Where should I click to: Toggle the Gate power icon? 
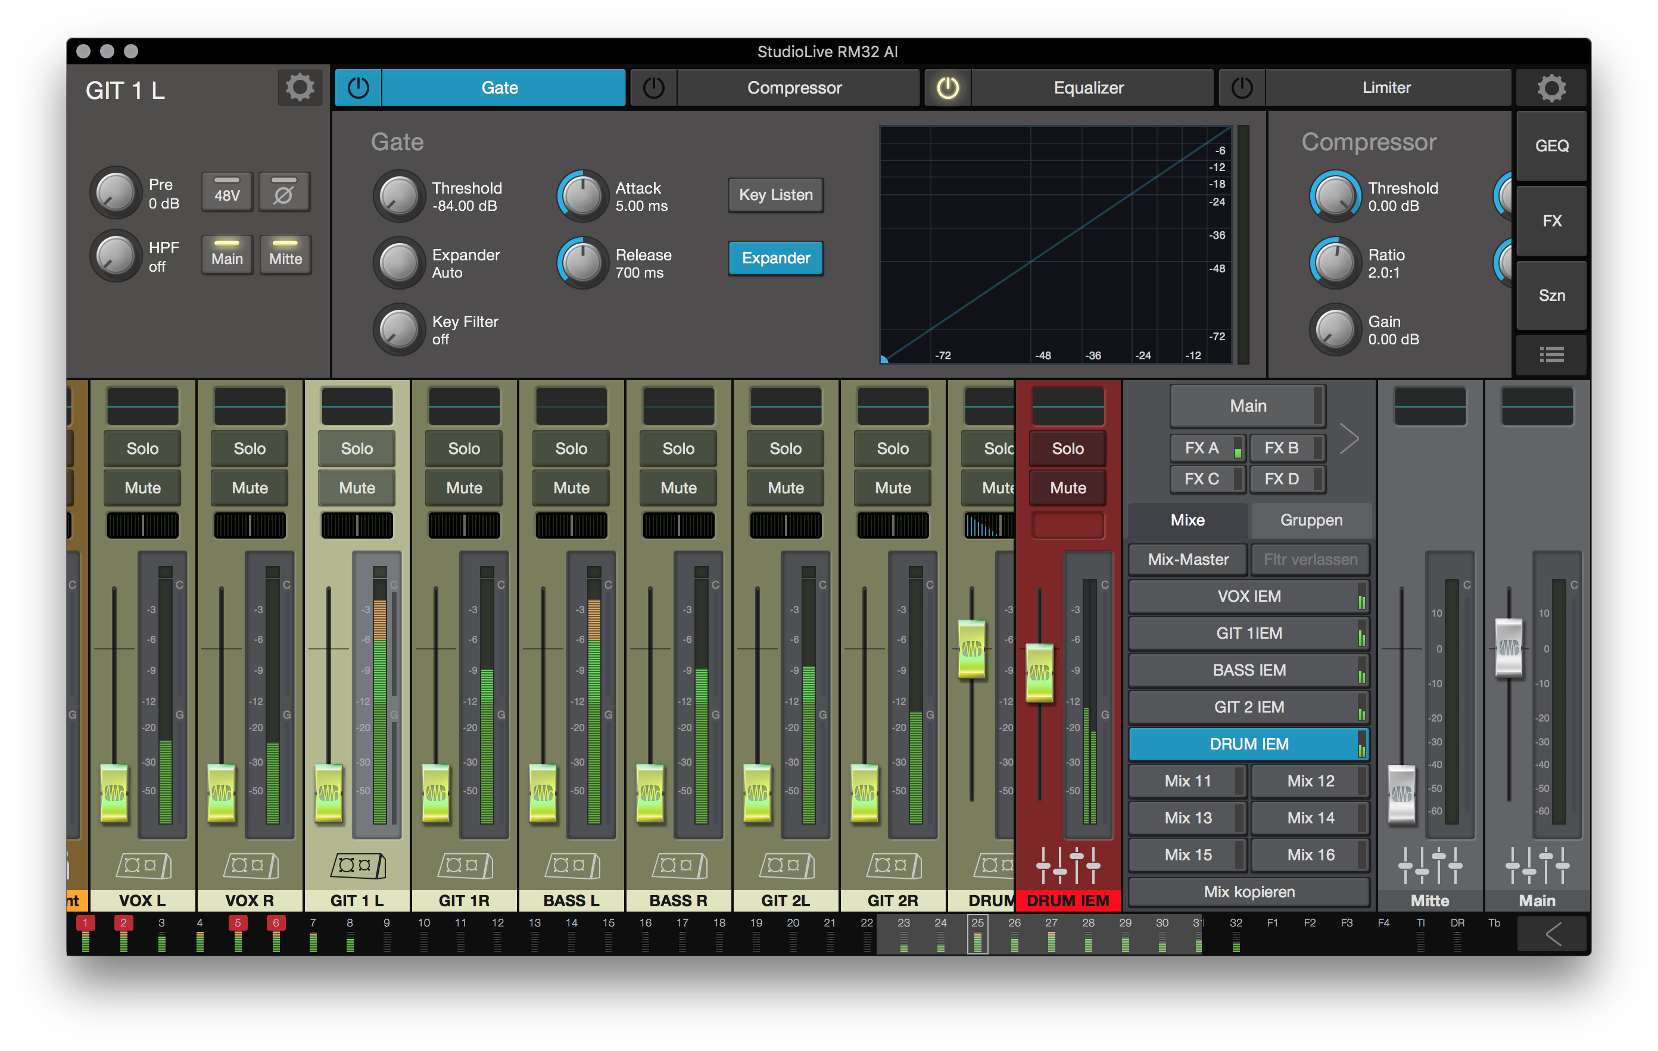[x=358, y=88]
